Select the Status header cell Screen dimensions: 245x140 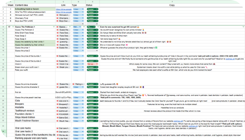tap(92, 5)
